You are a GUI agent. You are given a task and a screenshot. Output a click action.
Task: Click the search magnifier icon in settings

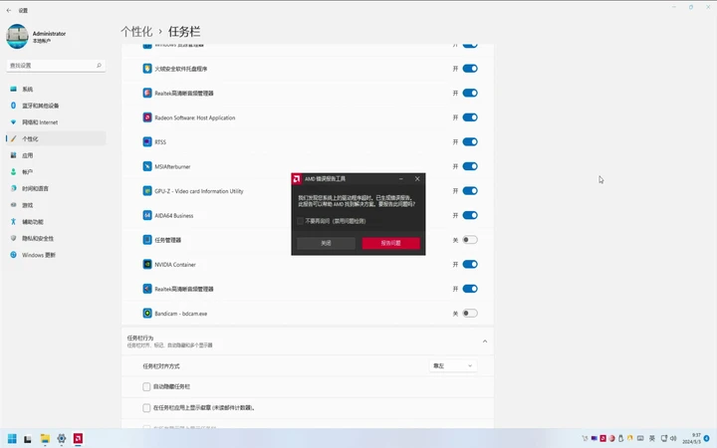tap(99, 66)
